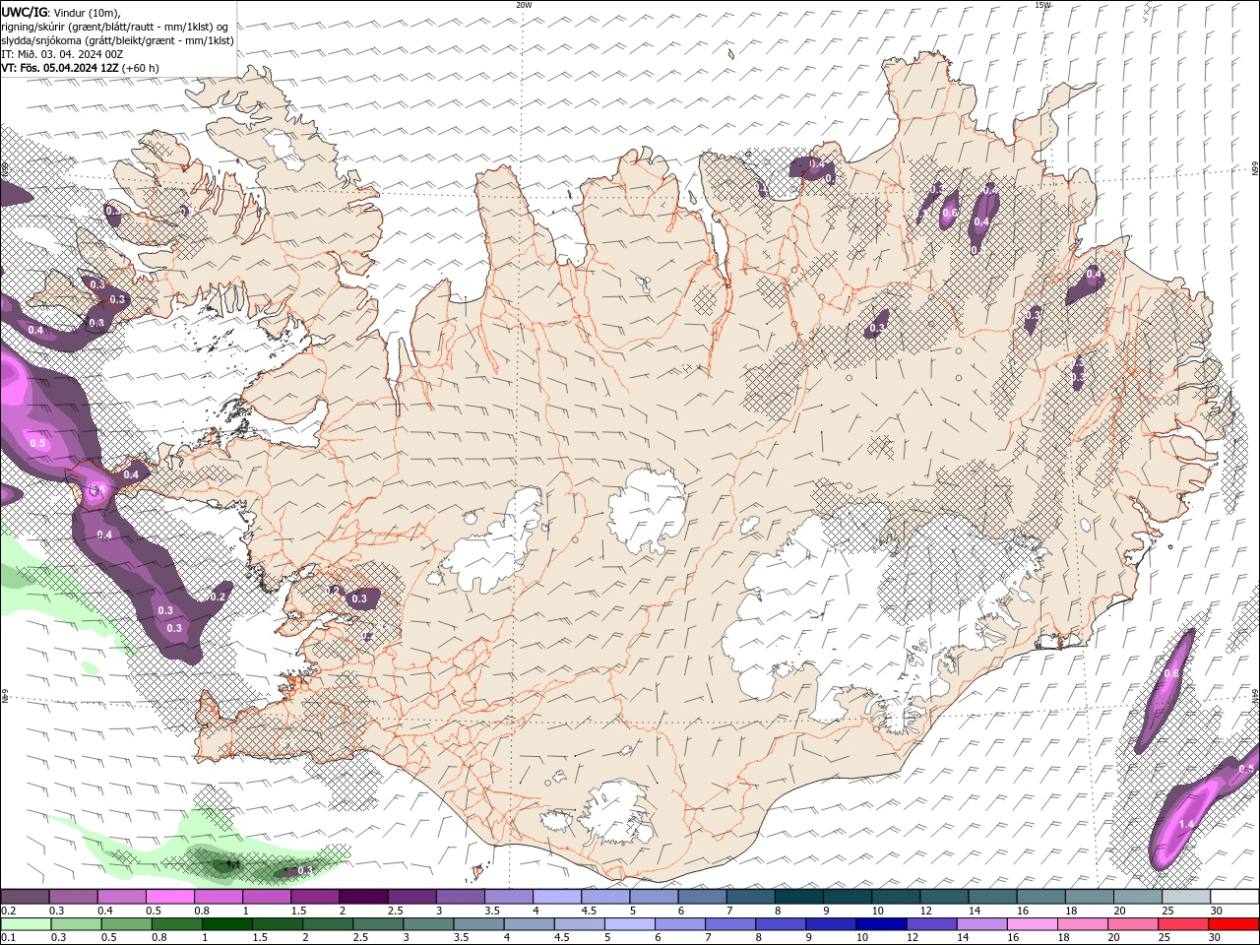Viewport: 1260px width, 945px height.
Task: Click the 'rigning/skúrir (grænt/blátt/rautt' legend description line
Action: 115,27
